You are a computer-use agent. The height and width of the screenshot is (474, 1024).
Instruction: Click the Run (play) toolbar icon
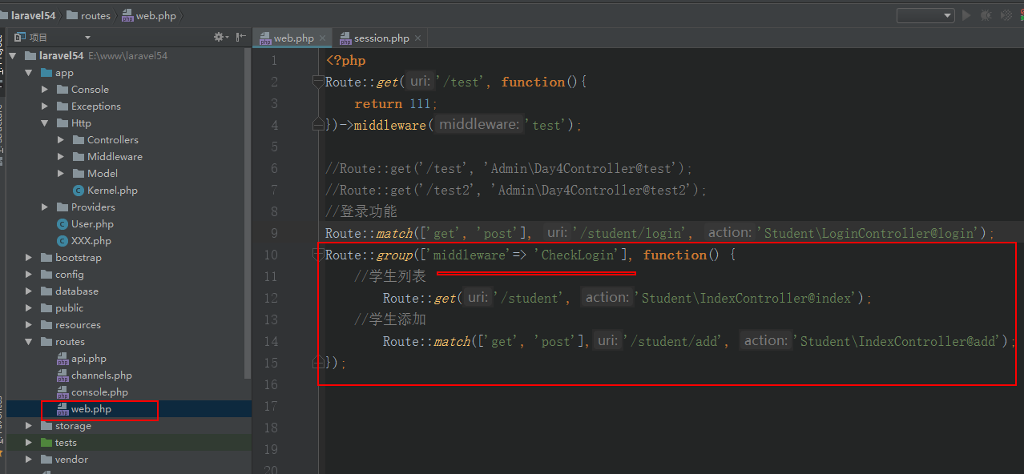coord(966,15)
